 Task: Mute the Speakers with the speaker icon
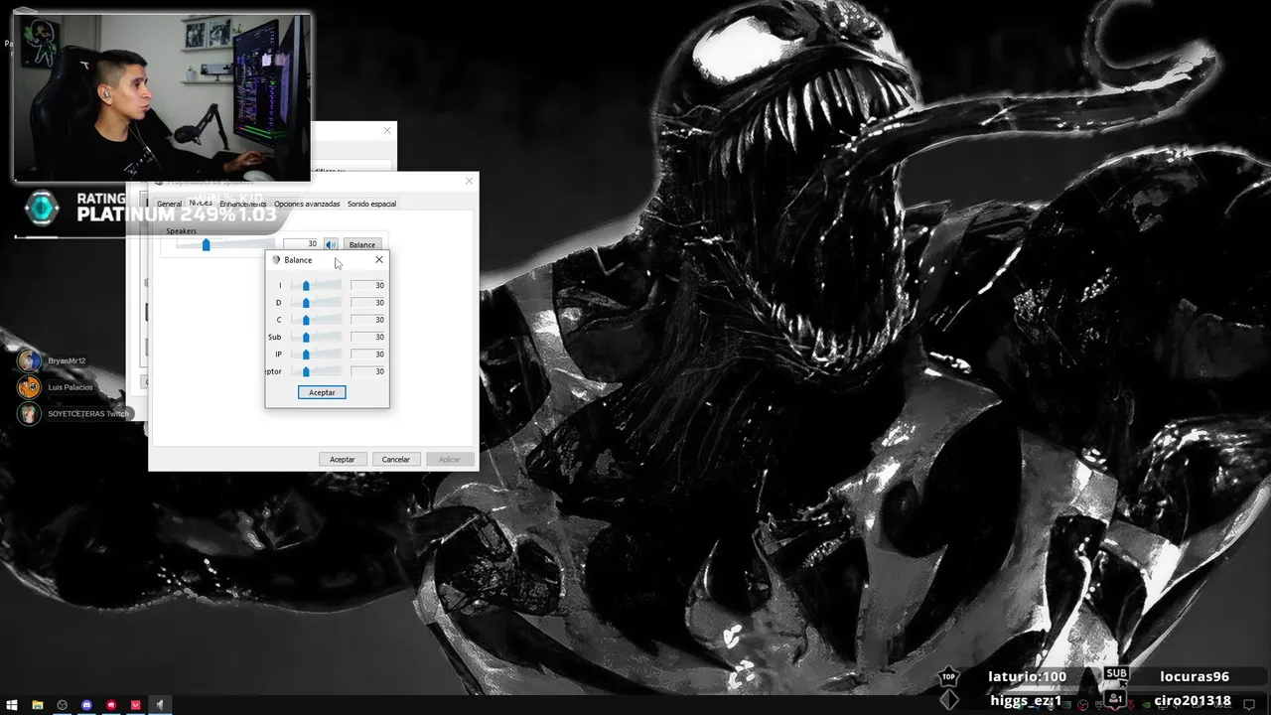[331, 244]
